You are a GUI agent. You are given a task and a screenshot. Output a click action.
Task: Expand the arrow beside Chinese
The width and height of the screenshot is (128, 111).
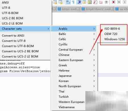94,55
